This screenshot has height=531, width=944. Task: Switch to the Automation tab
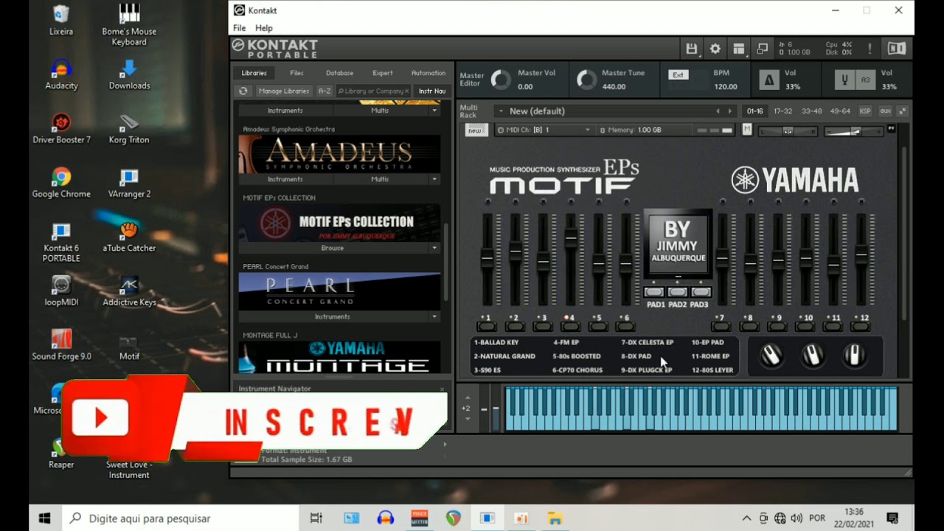pos(428,73)
